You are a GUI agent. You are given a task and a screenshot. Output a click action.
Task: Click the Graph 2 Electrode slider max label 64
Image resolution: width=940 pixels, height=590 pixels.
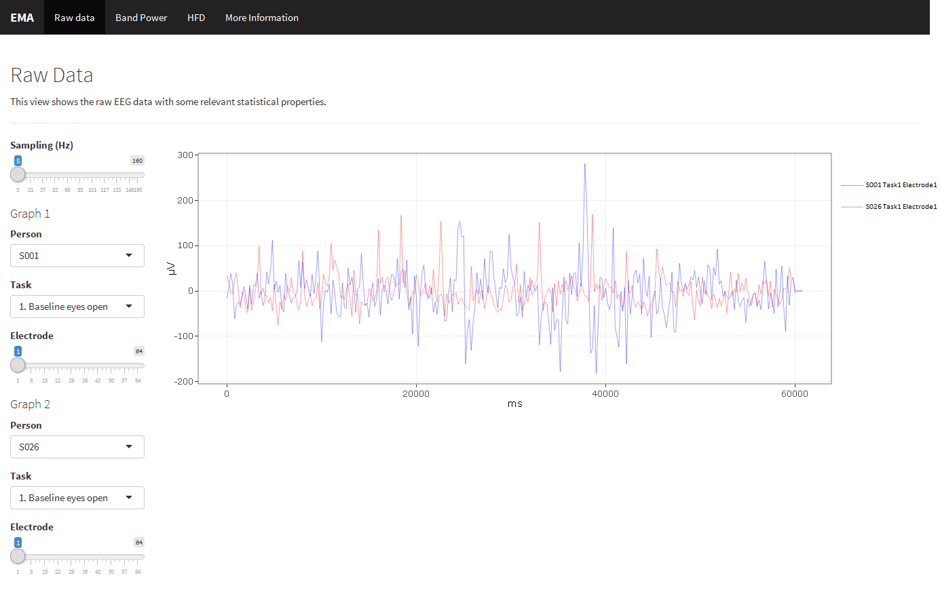pyautogui.click(x=139, y=543)
